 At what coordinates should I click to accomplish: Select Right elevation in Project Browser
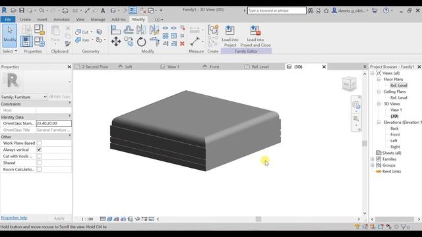[x=395, y=147]
